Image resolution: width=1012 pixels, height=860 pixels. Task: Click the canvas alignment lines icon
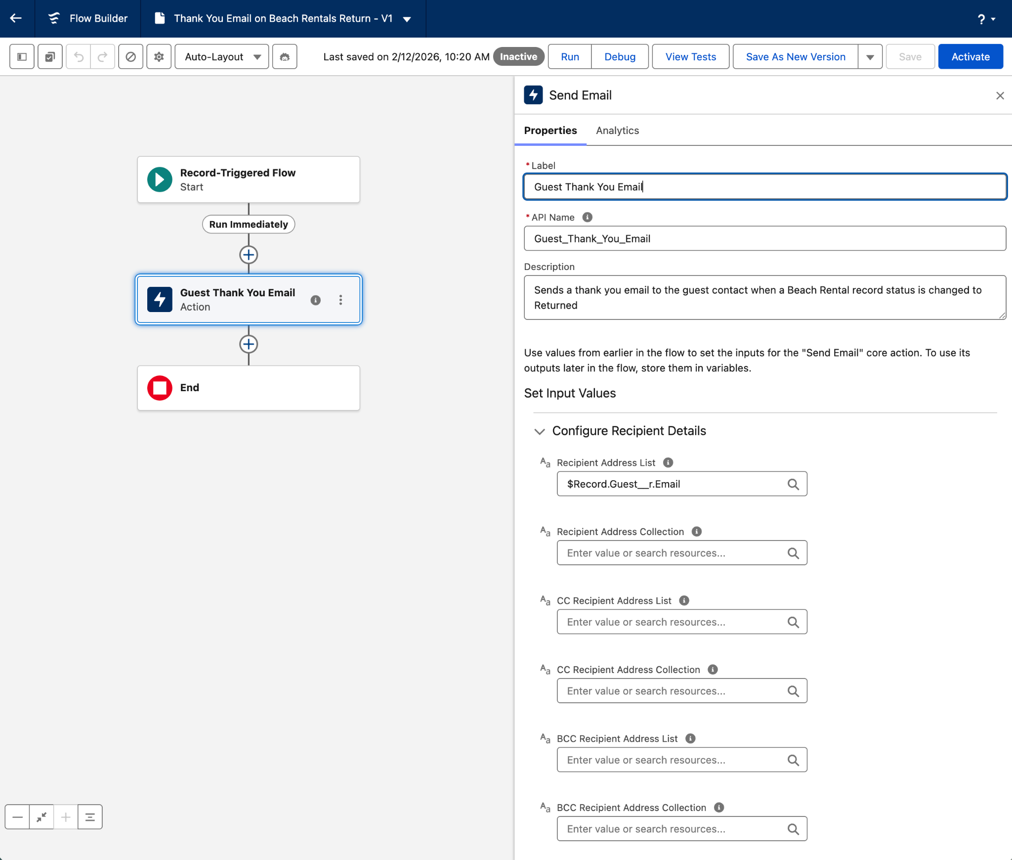pos(90,817)
